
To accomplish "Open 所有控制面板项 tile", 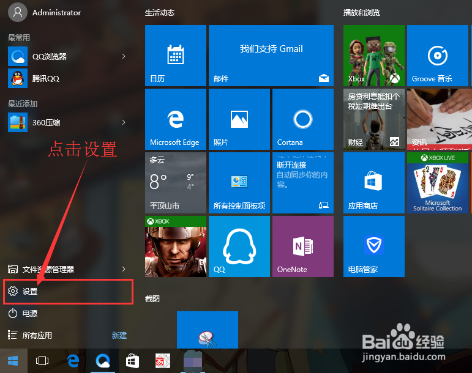I will click(x=239, y=183).
